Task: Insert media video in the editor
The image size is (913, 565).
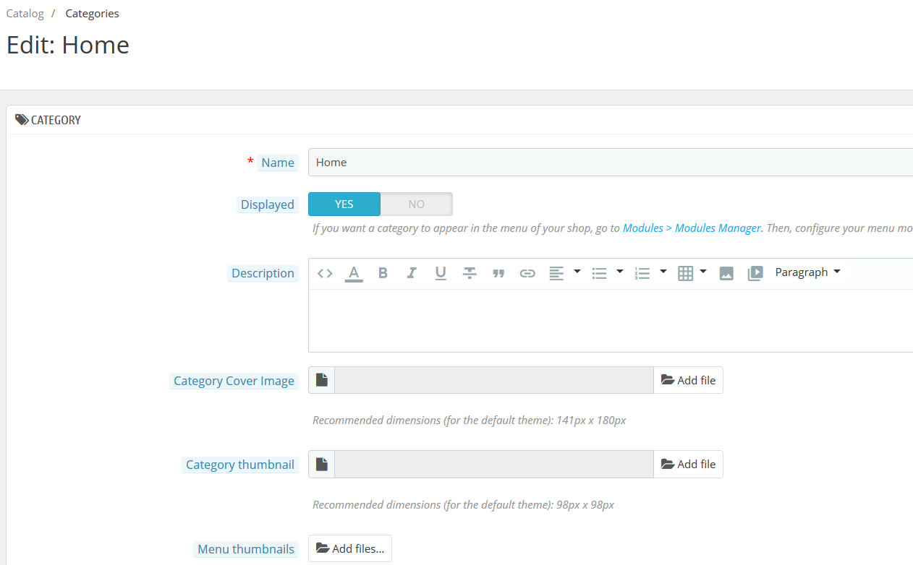Action: coord(755,273)
